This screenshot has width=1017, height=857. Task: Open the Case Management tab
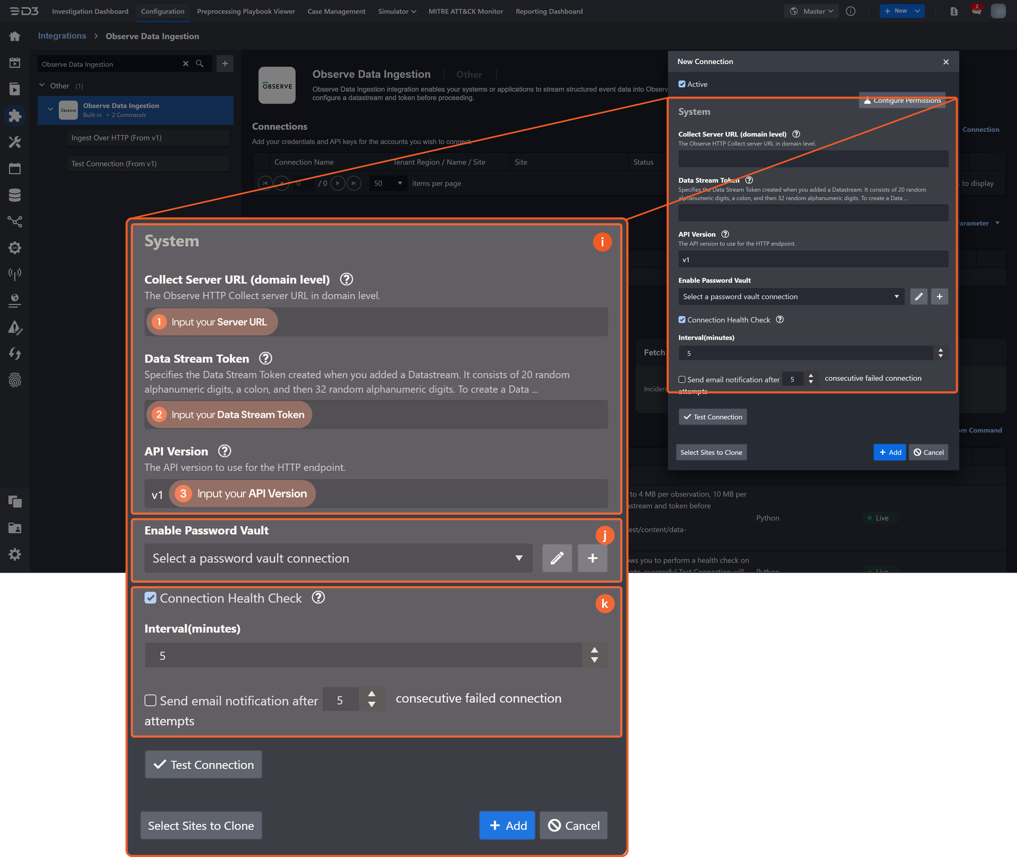pos(336,11)
